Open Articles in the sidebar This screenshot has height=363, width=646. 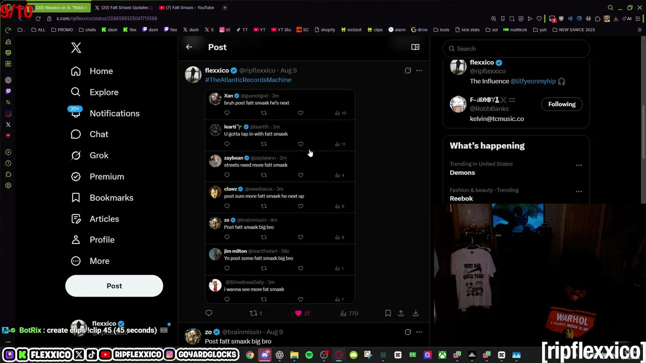94,219
